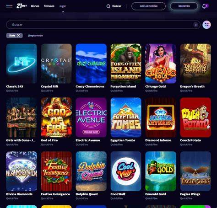Viewport: 217px width, 208px height.
Task: Click the Iniciar Sesión button
Action: [x=148, y=6]
